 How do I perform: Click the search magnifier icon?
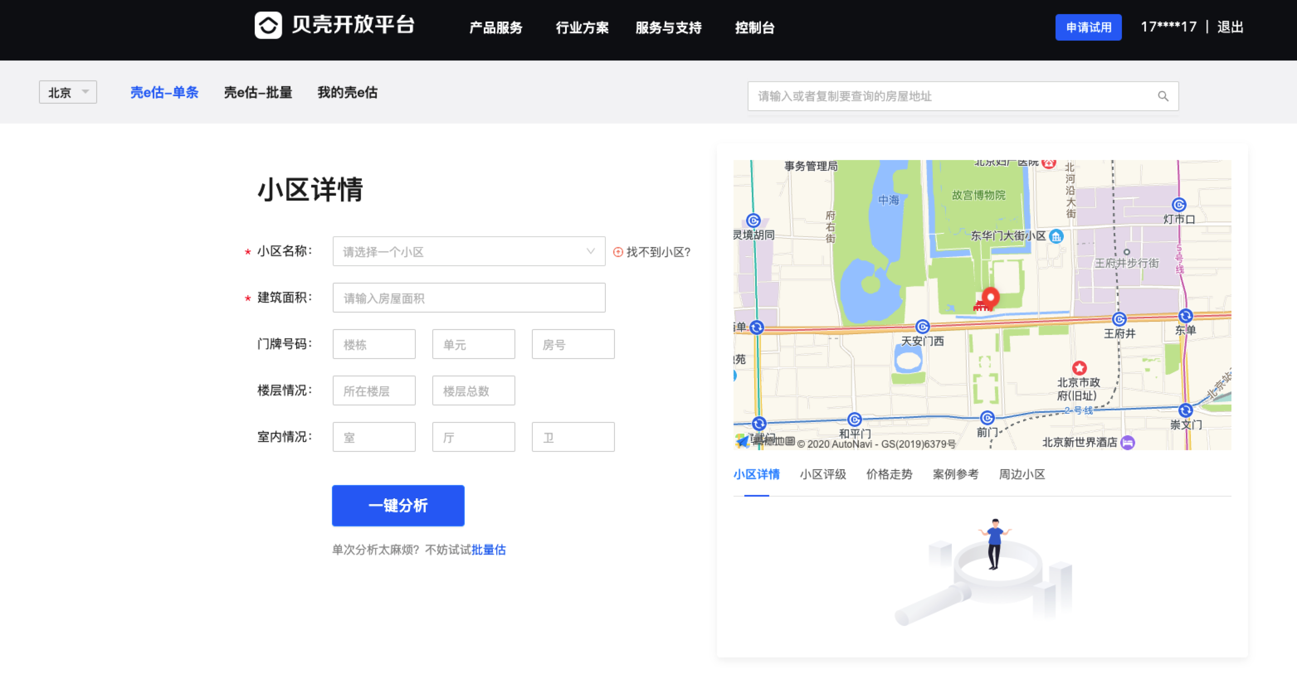pos(1163,96)
